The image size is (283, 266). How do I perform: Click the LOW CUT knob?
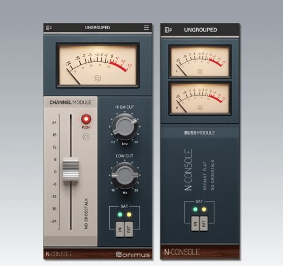click(x=125, y=175)
